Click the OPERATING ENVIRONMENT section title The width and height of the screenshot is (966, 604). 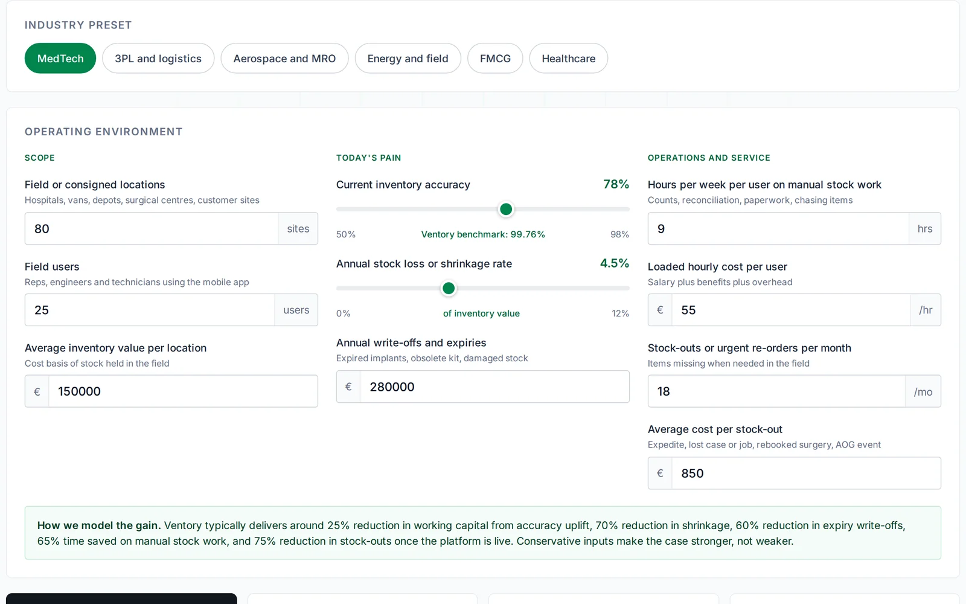pos(103,132)
